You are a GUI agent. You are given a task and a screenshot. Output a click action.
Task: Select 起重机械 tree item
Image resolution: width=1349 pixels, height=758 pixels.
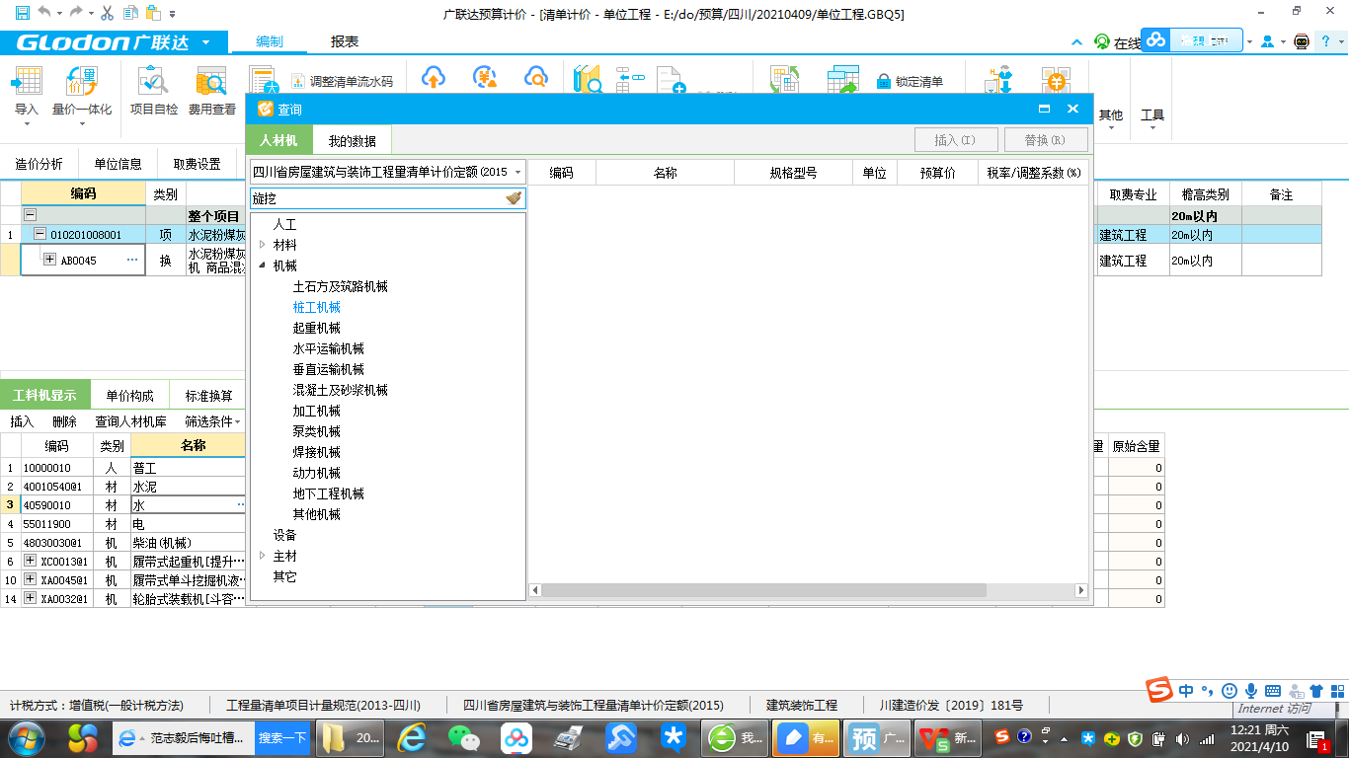point(317,328)
